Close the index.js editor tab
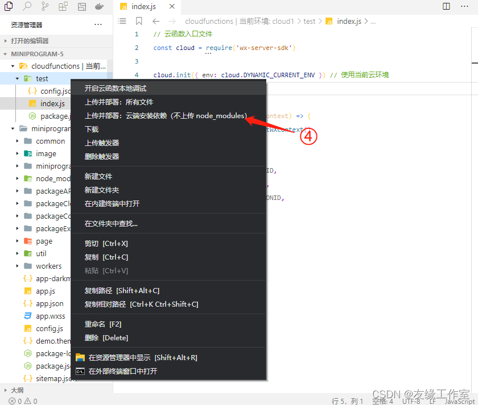The width and height of the screenshot is (478, 405). 172,6
